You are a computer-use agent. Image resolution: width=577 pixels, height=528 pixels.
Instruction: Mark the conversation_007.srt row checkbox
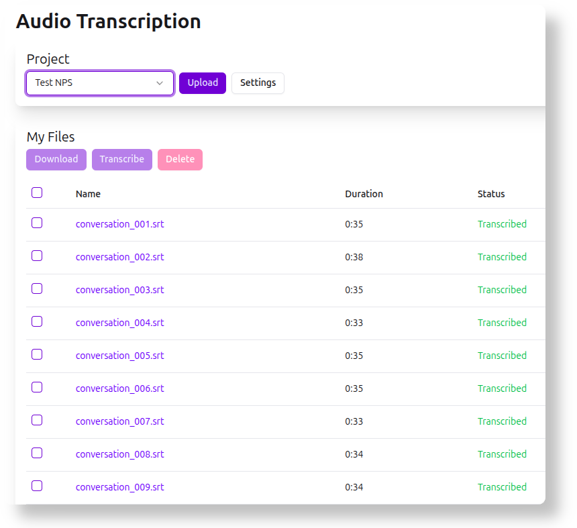point(37,421)
